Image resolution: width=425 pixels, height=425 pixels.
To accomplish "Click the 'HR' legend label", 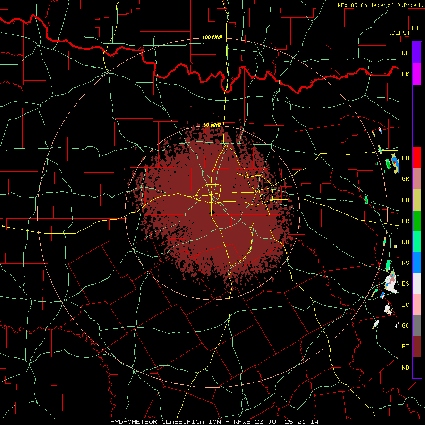I will (405, 221).
